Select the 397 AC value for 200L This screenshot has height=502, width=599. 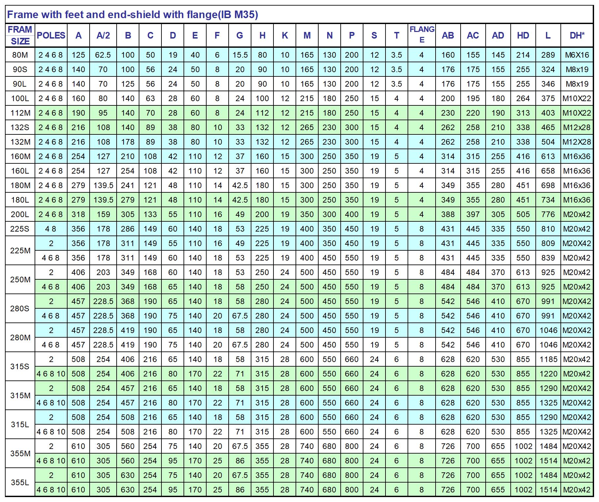pos(473,214)
